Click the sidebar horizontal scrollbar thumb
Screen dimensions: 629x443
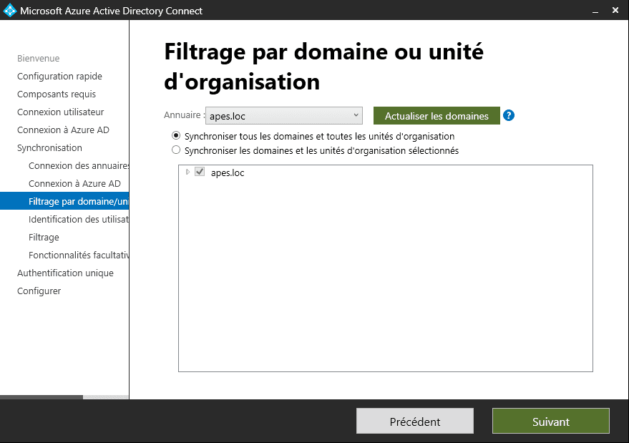coord(42,396)
